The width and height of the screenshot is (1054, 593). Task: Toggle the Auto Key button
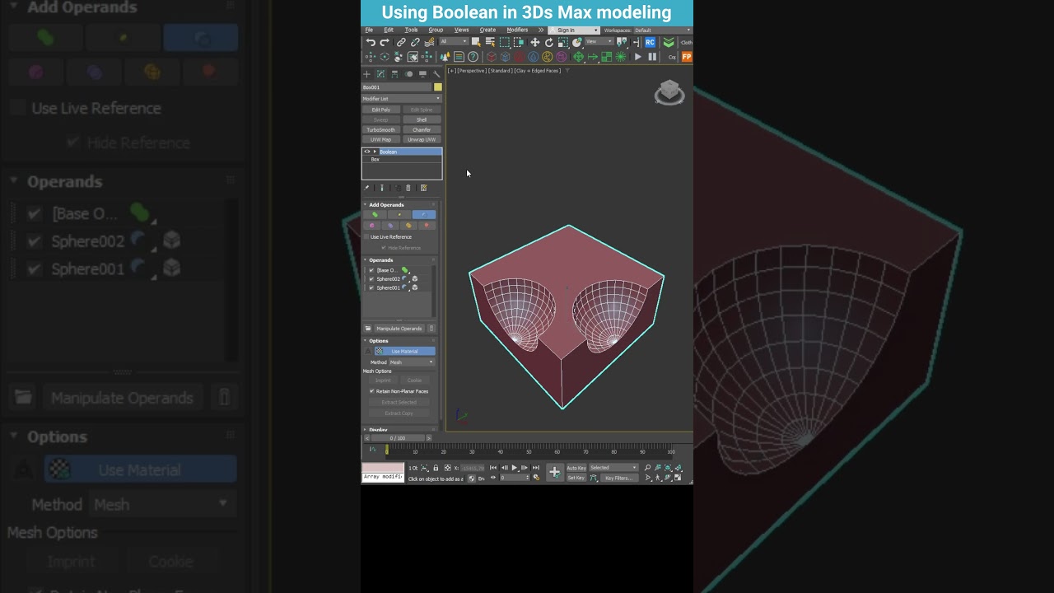point(576,468)
